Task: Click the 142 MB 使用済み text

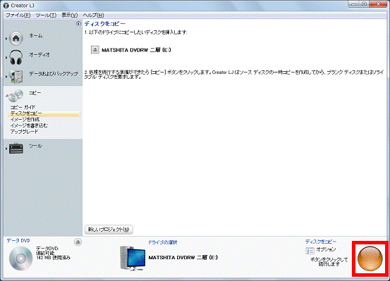Action: [x=53, y=258]
